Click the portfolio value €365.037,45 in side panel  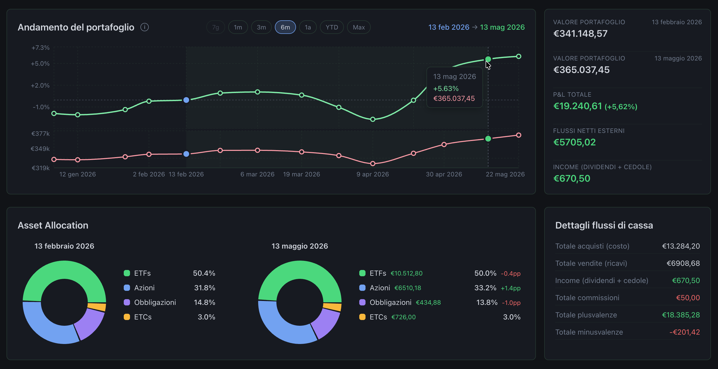point(581,70)
